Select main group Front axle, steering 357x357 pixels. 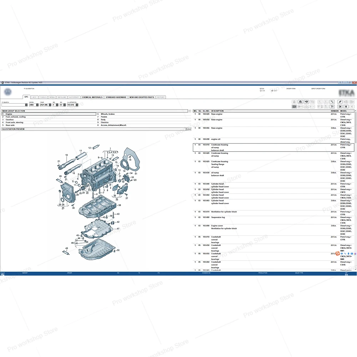click(49, 122)
